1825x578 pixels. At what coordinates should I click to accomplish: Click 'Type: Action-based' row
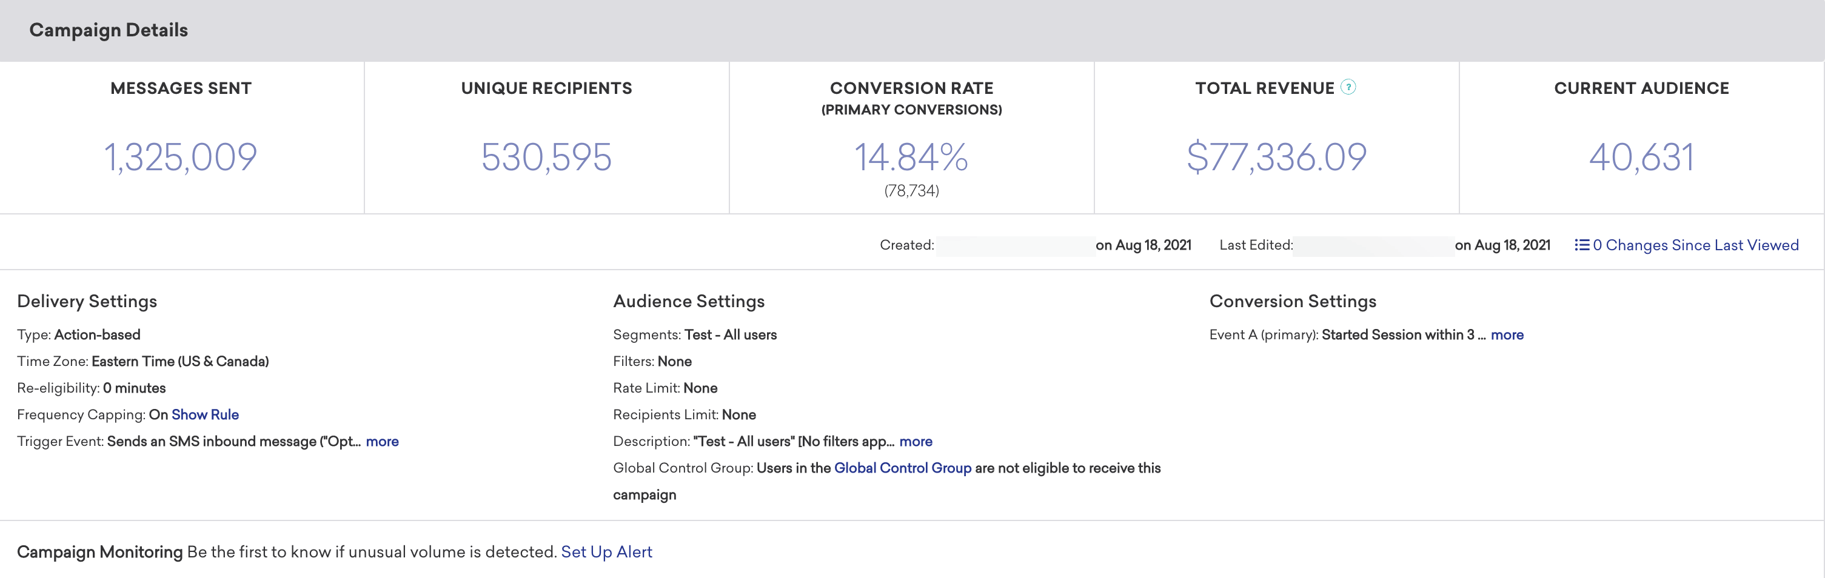(x=79, y=334)
